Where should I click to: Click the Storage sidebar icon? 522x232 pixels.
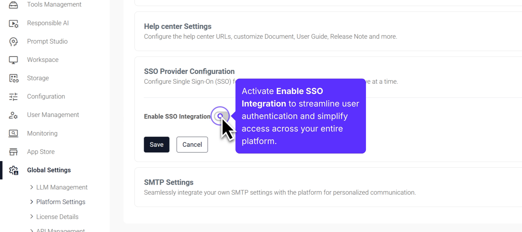13,78
